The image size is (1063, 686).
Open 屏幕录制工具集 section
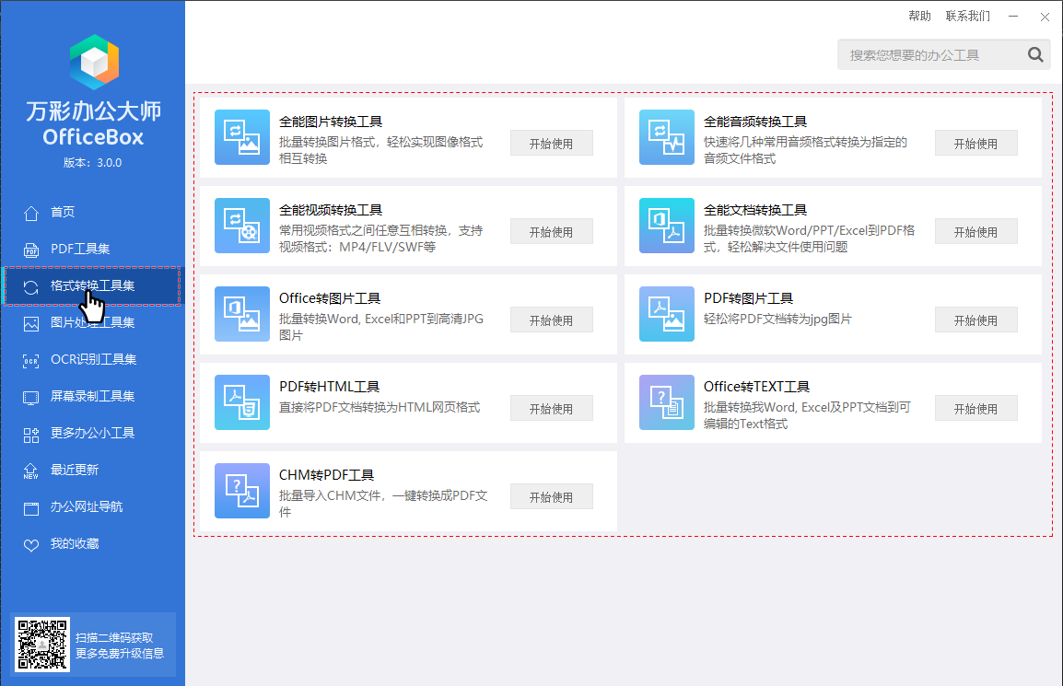click(x=92, y=396)
